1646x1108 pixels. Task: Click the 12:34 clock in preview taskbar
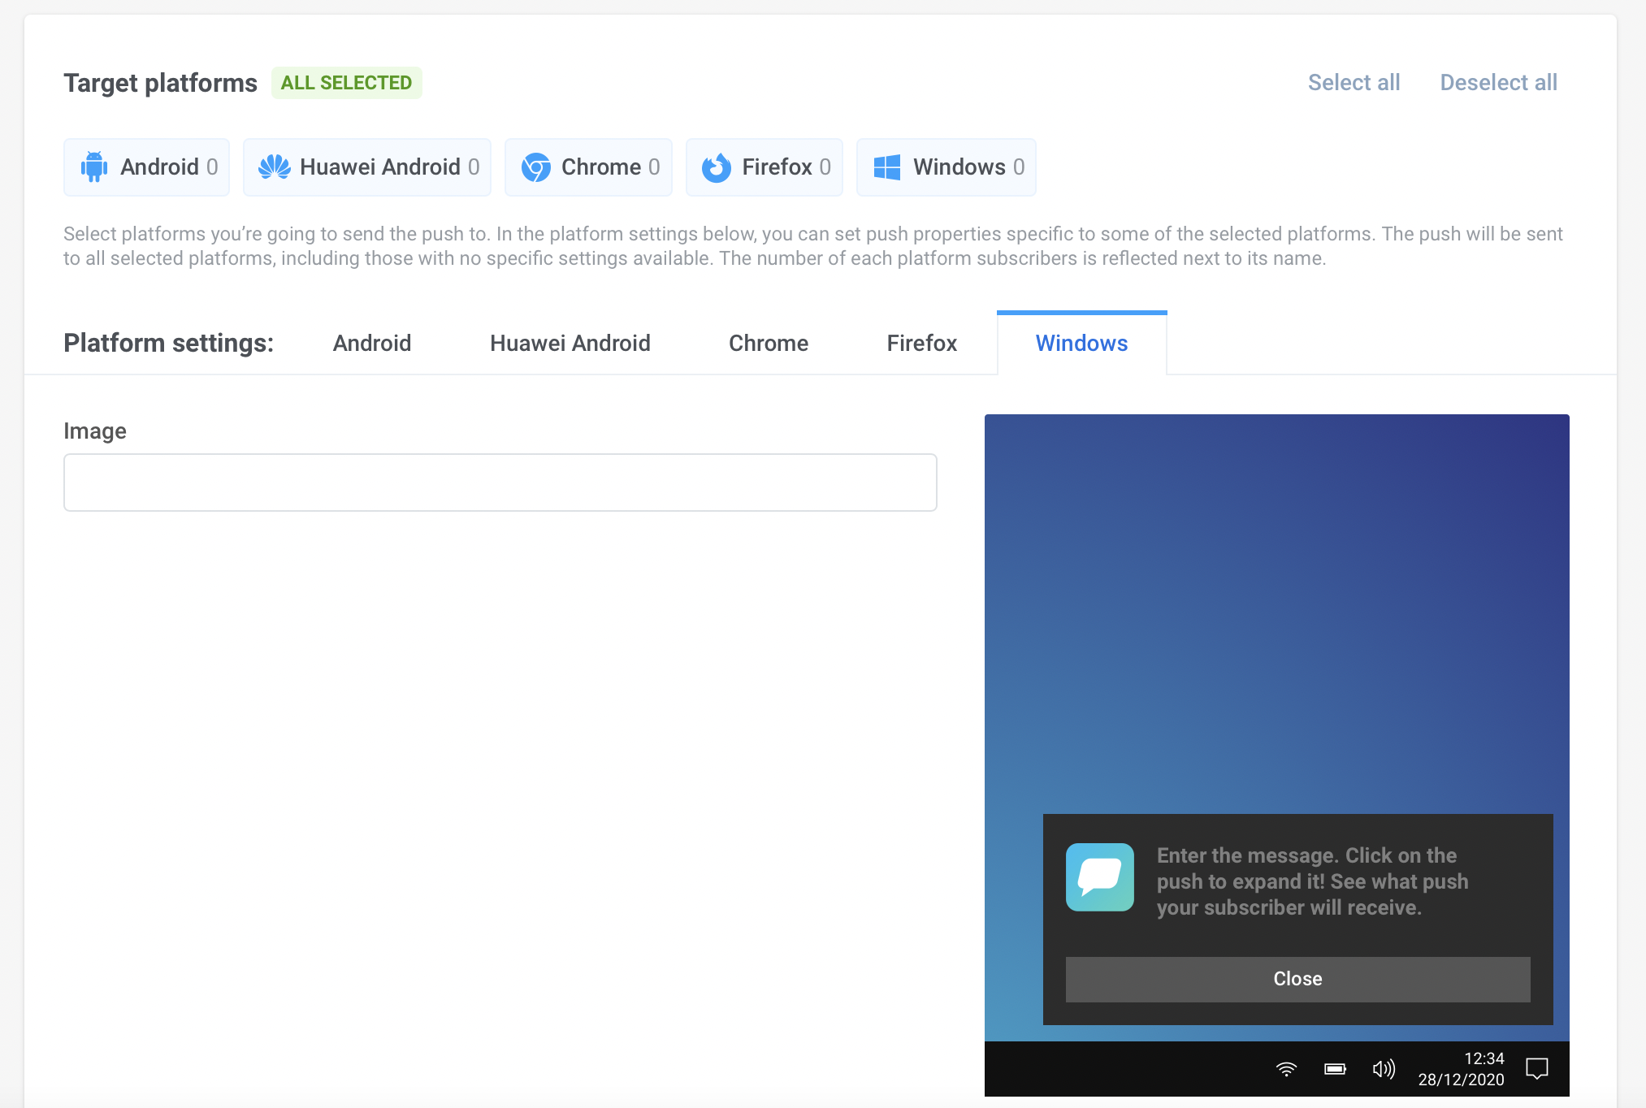(1484, 1058)
